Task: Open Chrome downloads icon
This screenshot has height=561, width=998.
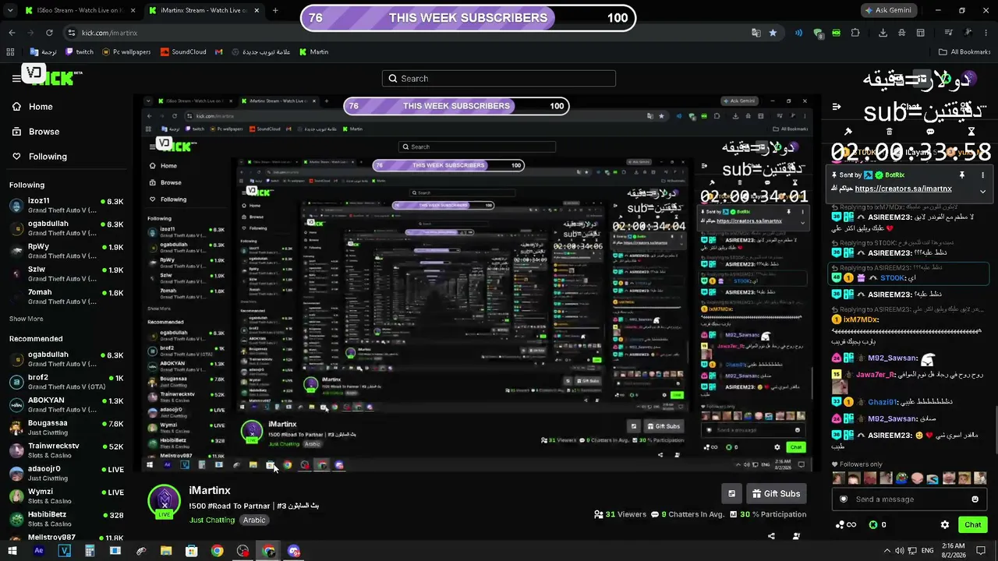Action: click(x=883, y=33)
